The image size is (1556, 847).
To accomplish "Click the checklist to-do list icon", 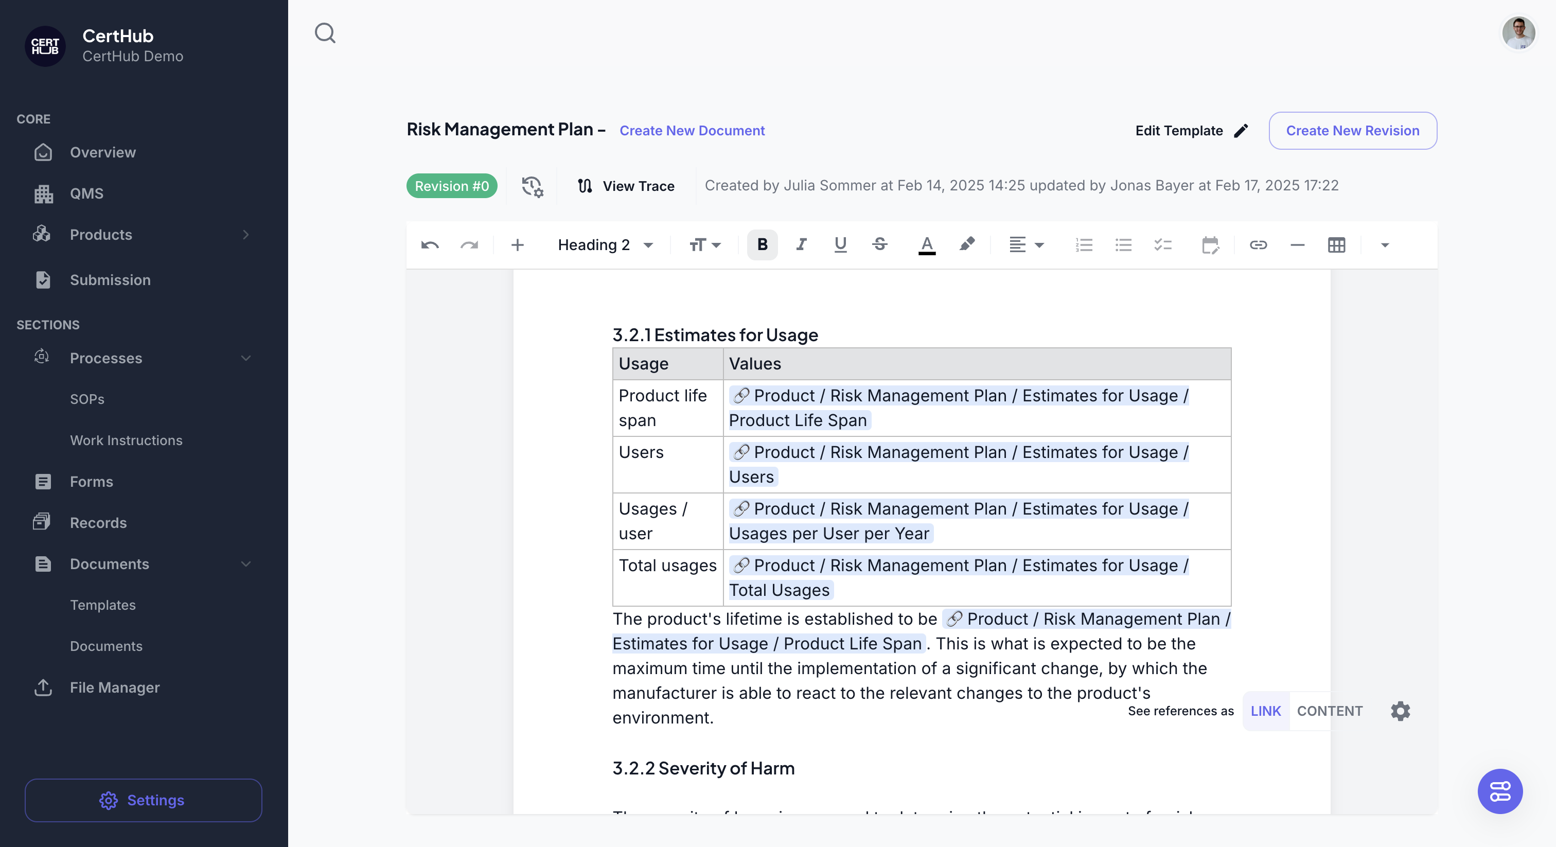I will point(1162,245).
